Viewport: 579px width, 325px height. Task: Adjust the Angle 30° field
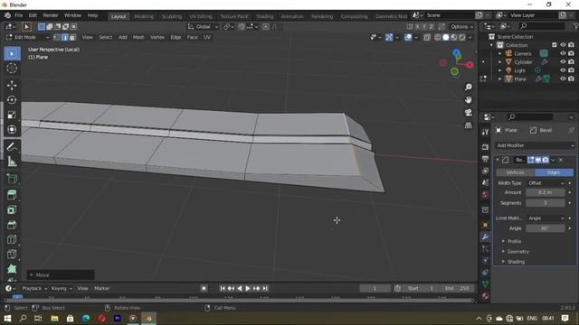(x=546, y=228)
